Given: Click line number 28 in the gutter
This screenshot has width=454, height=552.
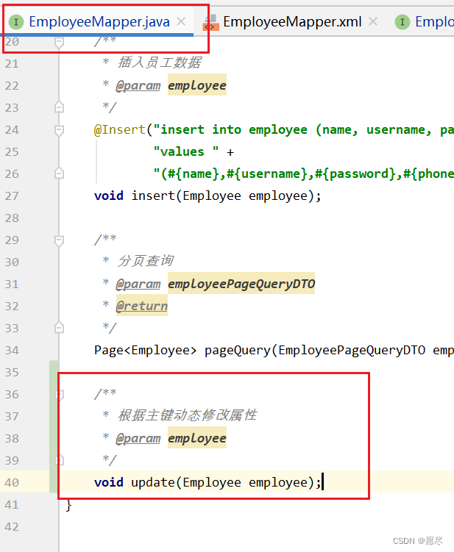Looking at the screenshot, I should (12, 218).
